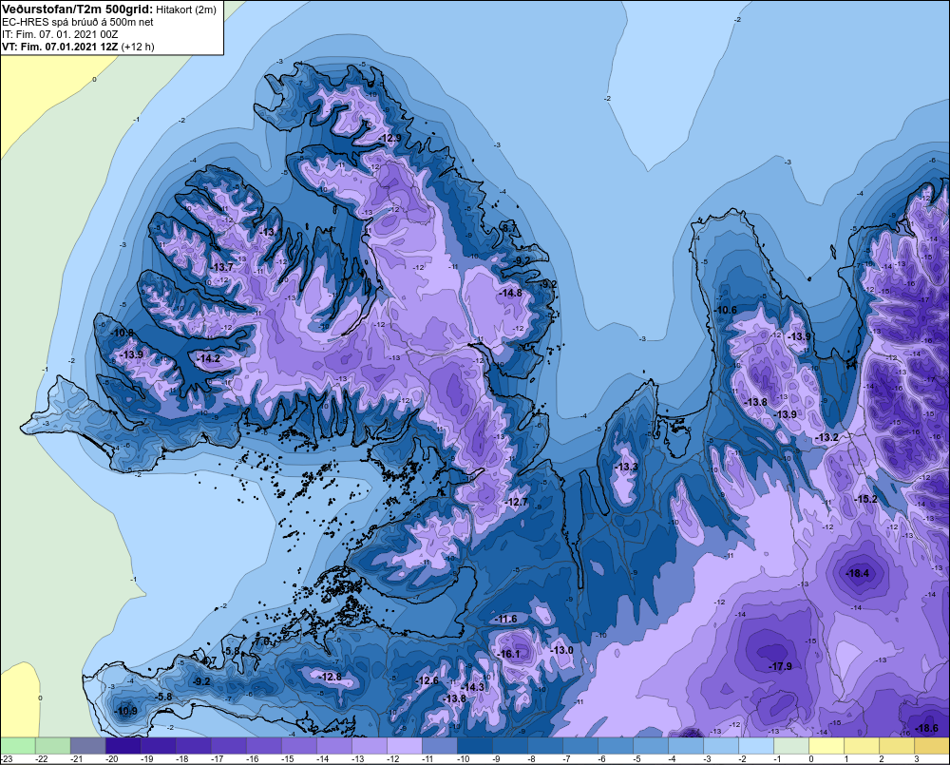Click legend swatch between -2 and -1
This screenshot has height=765, width=950.
(x=756, y=745)
